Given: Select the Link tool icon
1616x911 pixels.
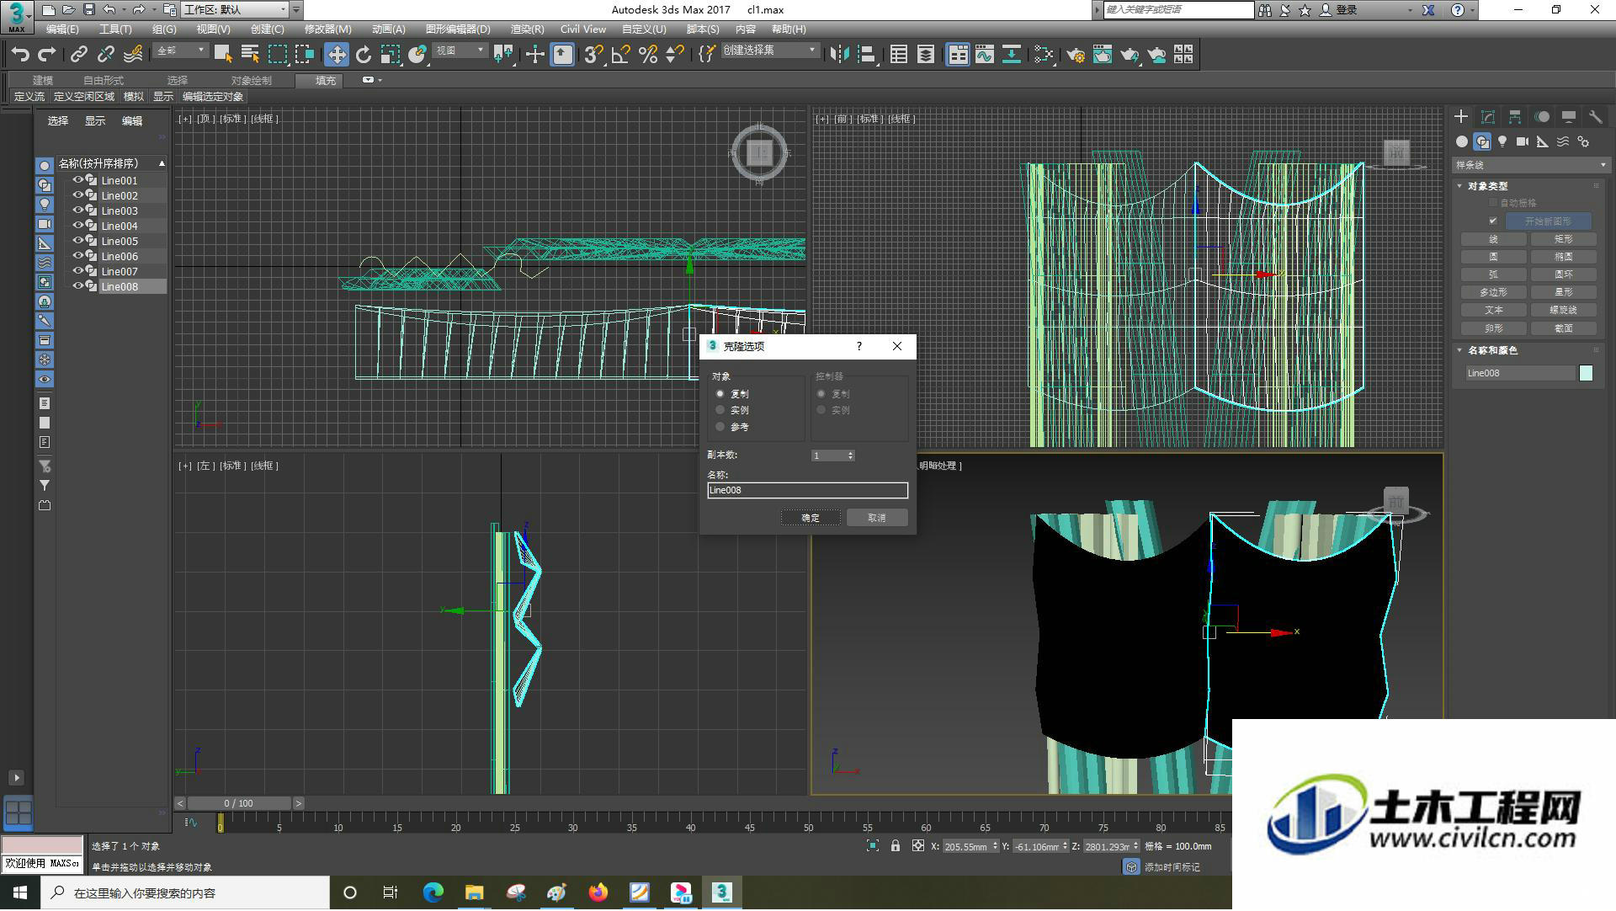Looking at the screenshot, I should coord(78,55).
